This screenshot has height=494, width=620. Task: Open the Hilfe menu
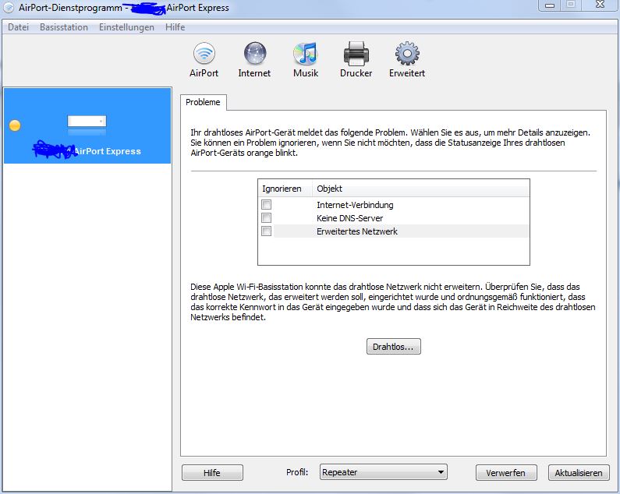175,27
